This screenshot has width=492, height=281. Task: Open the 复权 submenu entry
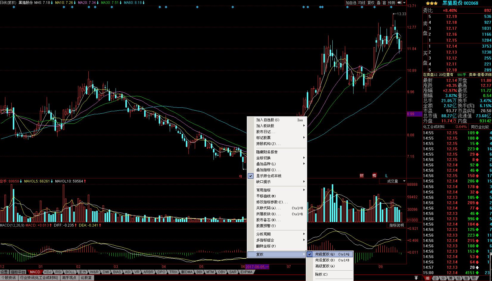(x=277, y=255)
